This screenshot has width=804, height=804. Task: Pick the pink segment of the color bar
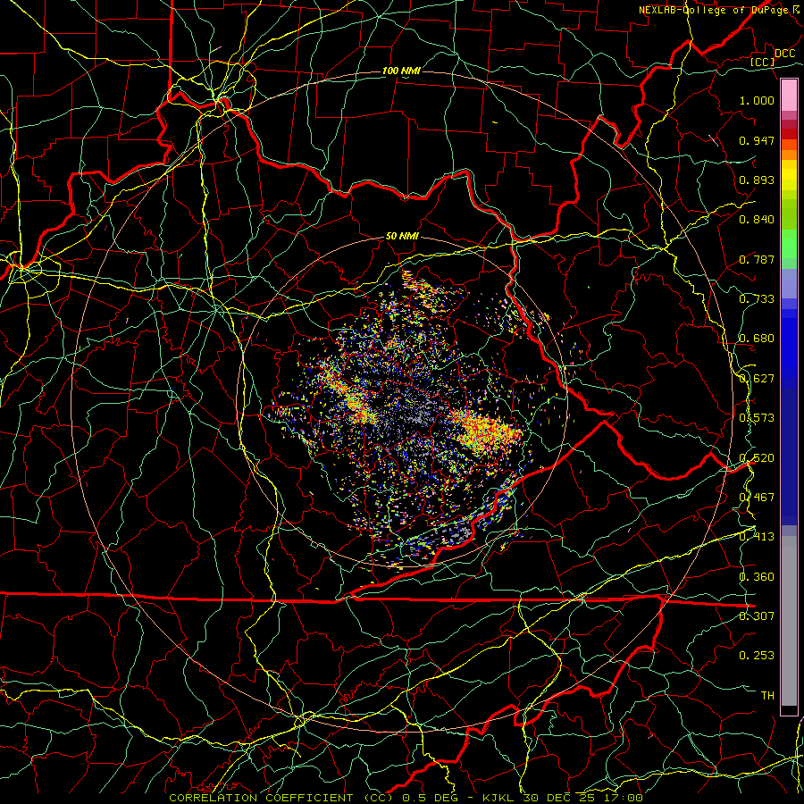pos(789,95)
